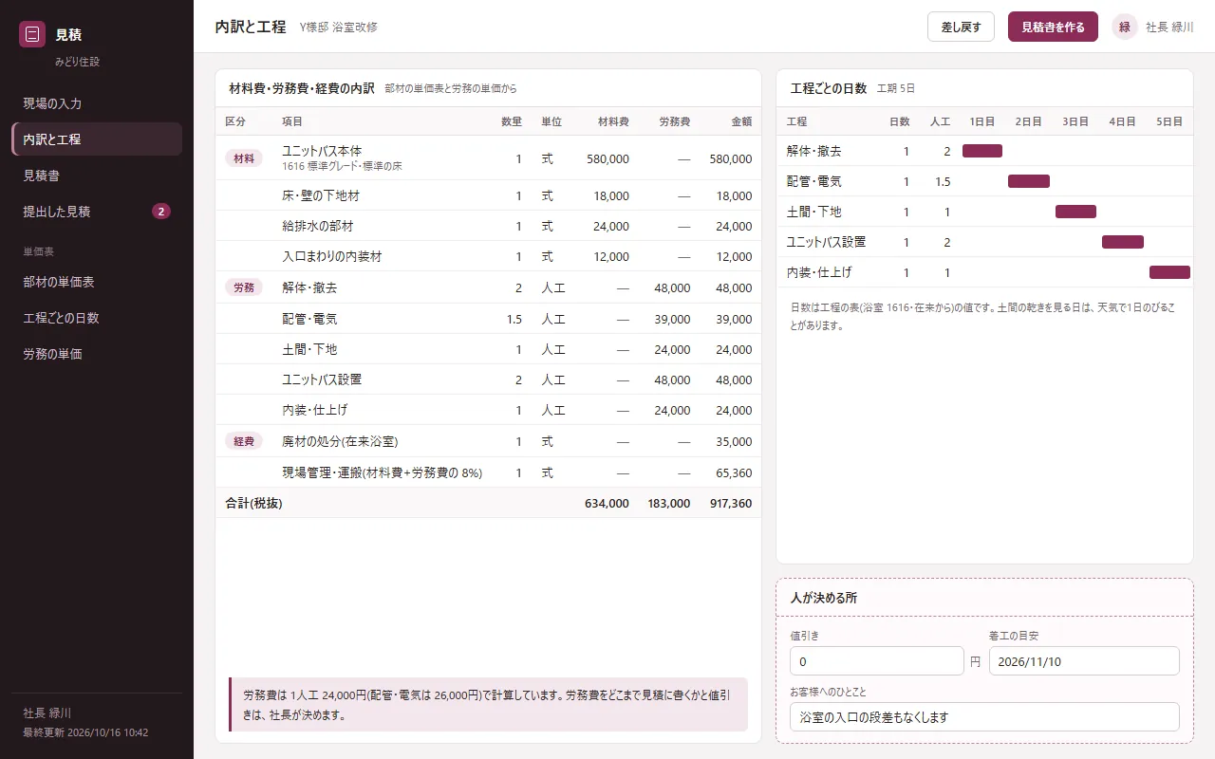
Task: Click 廃材の処分(在来浴室) item
Action: pos(340,441)
